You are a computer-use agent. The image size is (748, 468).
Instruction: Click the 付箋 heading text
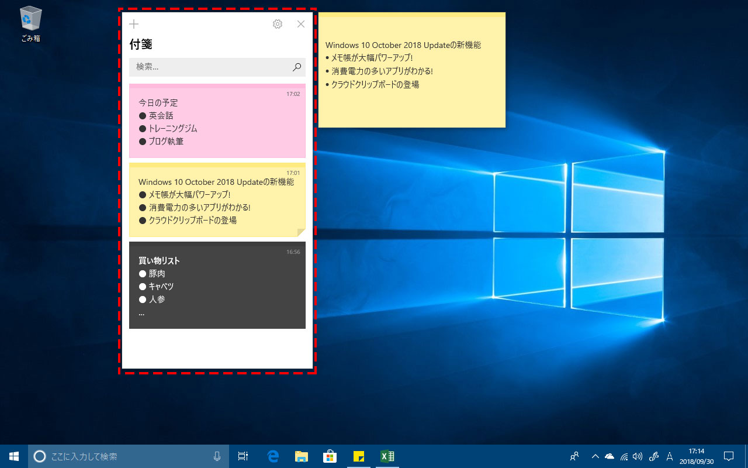(141, 44)
